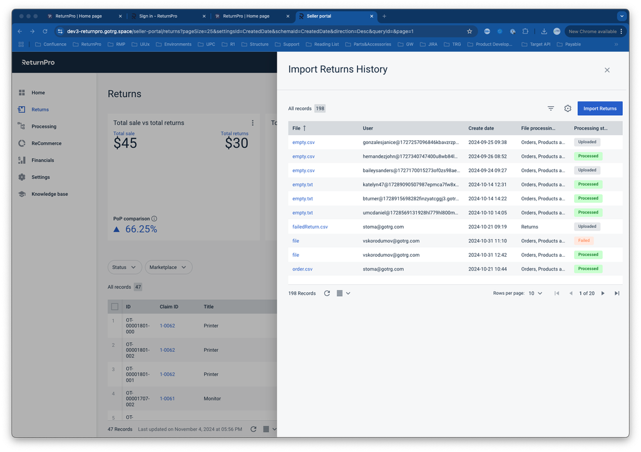Open the Marketplace filter dropdown

click(x=168, y=267)
